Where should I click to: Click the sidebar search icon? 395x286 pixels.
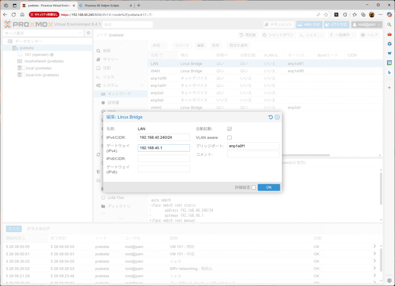[x=389, y=25]
